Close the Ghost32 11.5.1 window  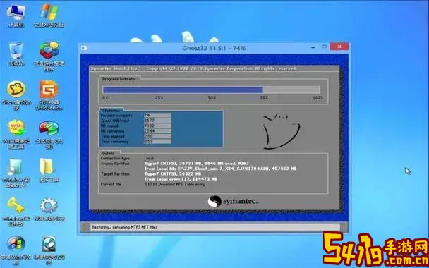(x=339, y=47)
